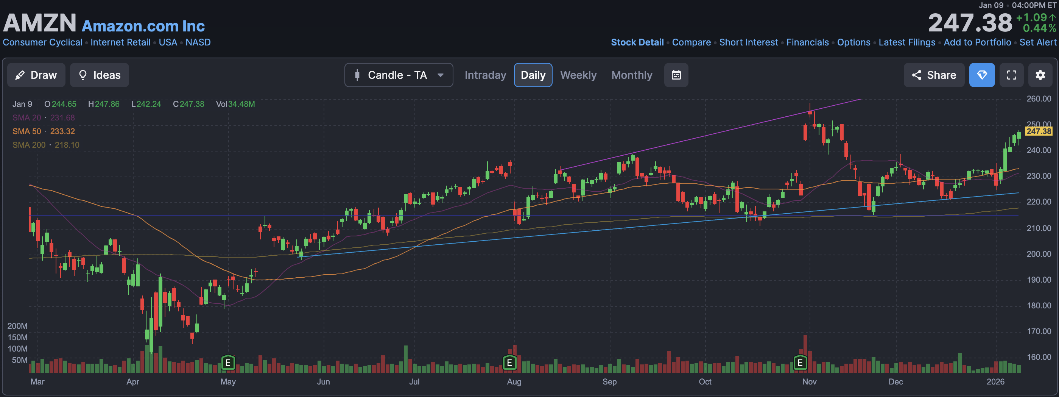The width and height of the screenshot is (1059, 397).
Task: Click the Vol 34.48M readout
Action: (x=235, y=104)
